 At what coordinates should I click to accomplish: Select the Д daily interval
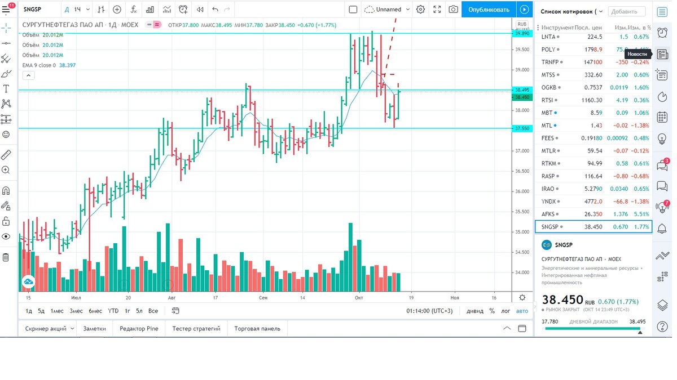67,10
